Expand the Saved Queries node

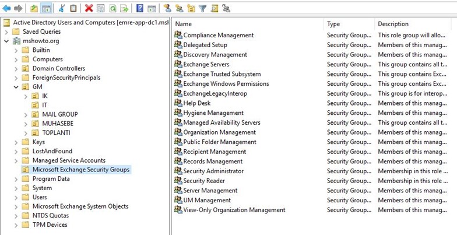pyautogui.click(x=6, y=31)
